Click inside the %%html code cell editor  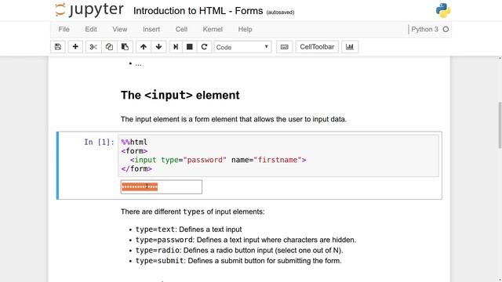click(x=278, y=155)
